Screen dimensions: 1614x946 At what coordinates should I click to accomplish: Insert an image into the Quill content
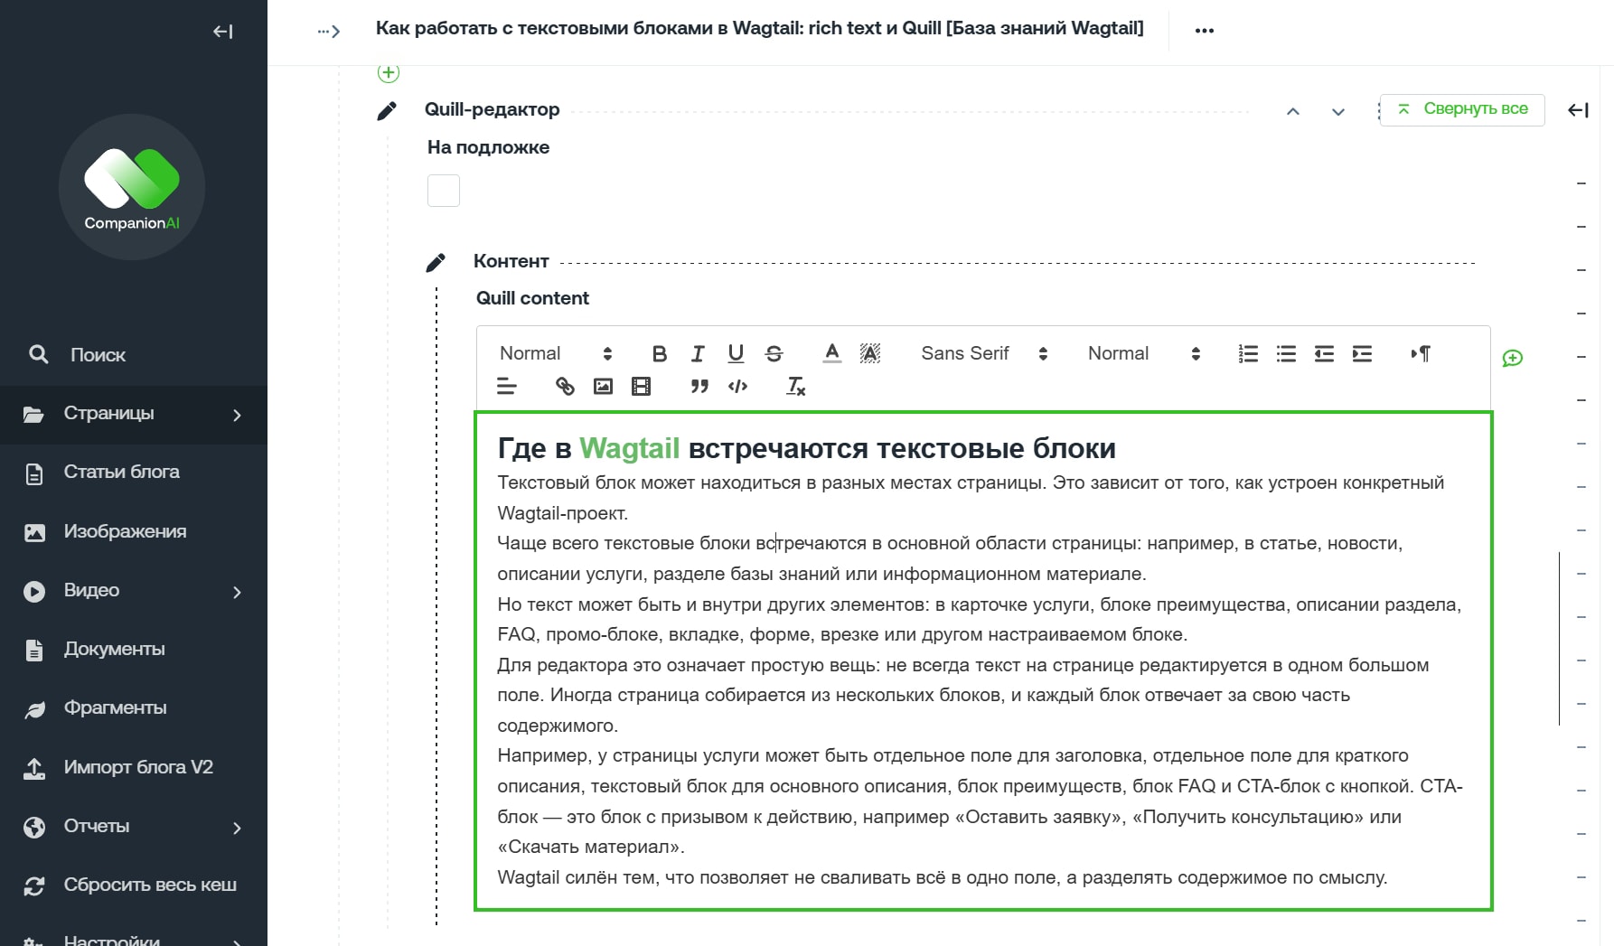click(603, 387)
